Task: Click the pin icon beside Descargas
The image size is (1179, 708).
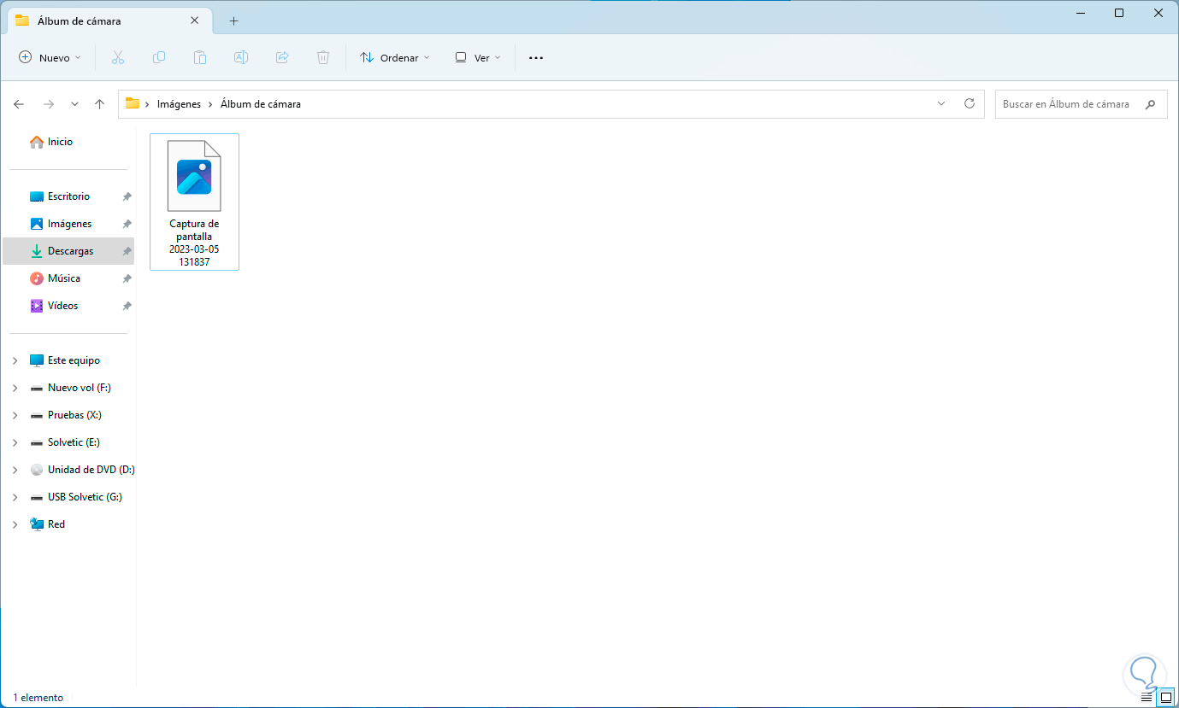Action: coord(127,251)
